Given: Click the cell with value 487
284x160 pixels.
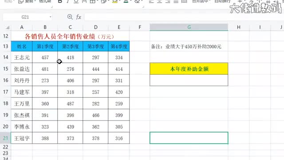Looking at the screenshot, I should point(70,104).
